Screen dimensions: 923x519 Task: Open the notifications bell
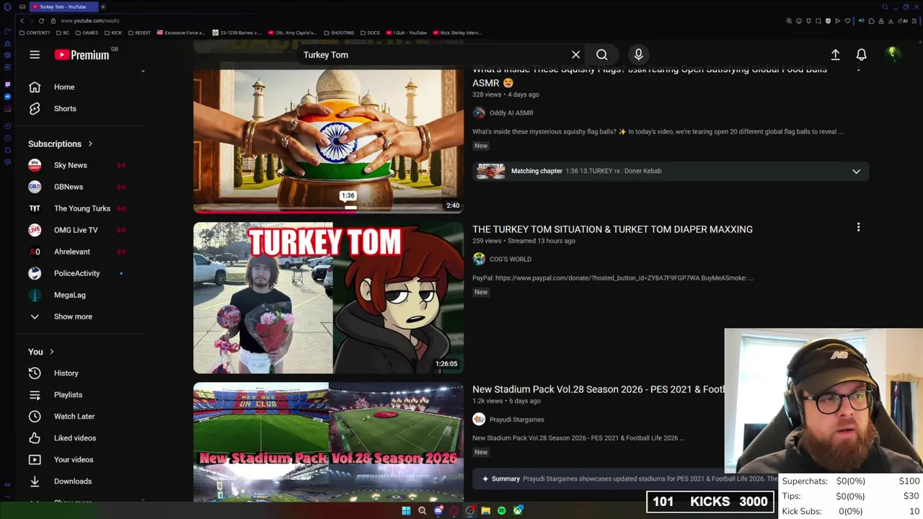pyautogui.click(x=861, y=55)
